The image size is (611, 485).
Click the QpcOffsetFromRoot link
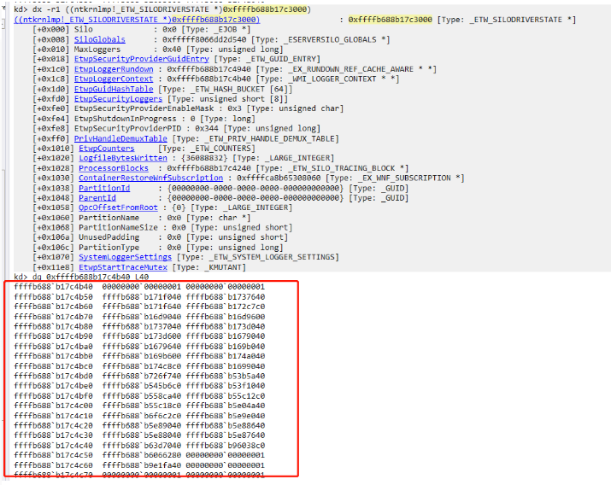point(118,207)
